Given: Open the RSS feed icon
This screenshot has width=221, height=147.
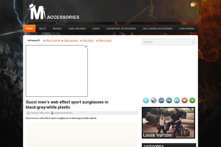Looking at the screenshot, I should pyautogui.click(x=193, y=5).
